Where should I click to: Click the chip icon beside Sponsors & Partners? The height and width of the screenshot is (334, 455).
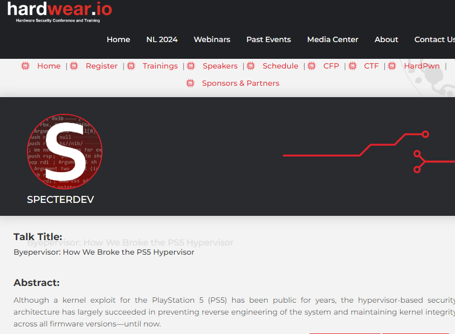click(x=190, y=83)
